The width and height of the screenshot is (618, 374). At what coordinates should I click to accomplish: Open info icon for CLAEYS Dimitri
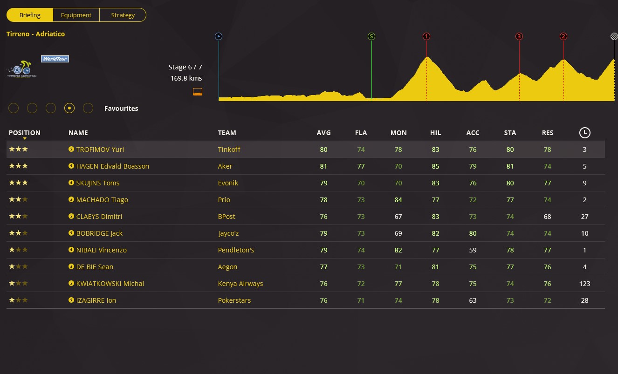71,217
